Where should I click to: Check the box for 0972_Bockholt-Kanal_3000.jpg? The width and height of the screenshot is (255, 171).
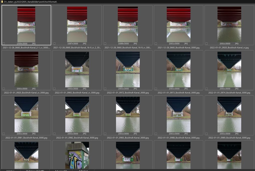(x=105, y=89)
